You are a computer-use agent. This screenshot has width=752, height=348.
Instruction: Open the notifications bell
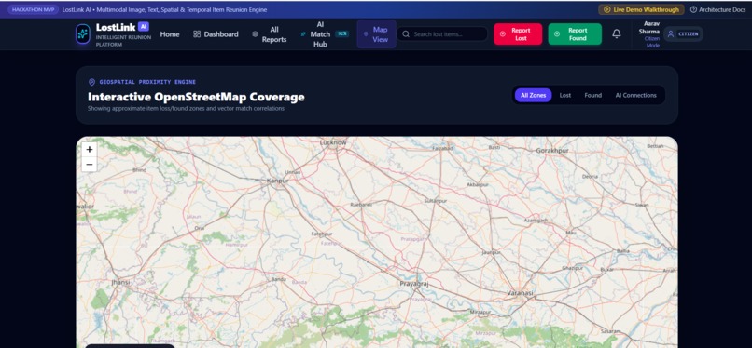pyautogui.click(x=617, y=33)
